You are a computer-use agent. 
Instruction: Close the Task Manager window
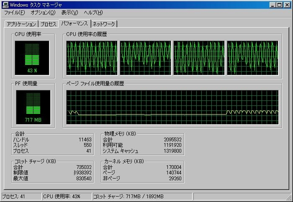(287, 5)
